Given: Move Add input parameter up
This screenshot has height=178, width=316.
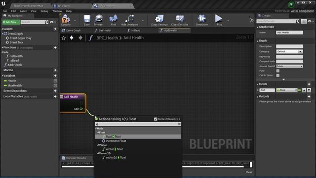Looking at the screenshot, I should click(x=304, y=90).
